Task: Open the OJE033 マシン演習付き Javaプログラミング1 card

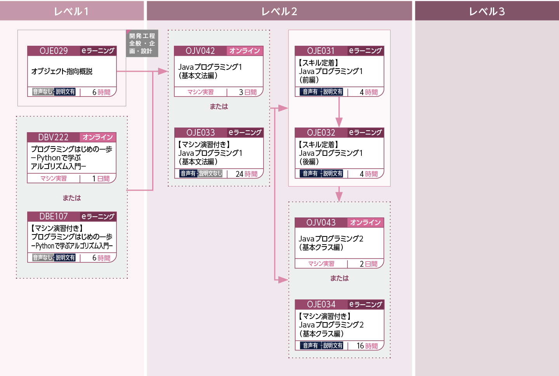Action: point(219,153)
